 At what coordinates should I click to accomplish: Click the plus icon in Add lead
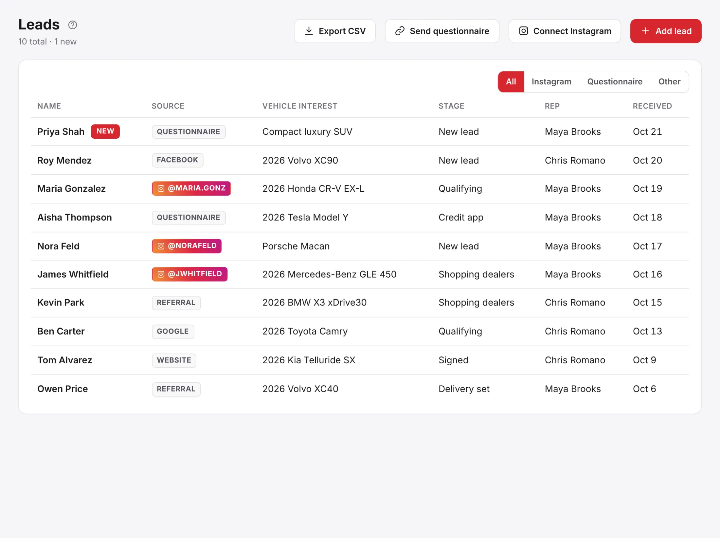click(x=645, y=31)
